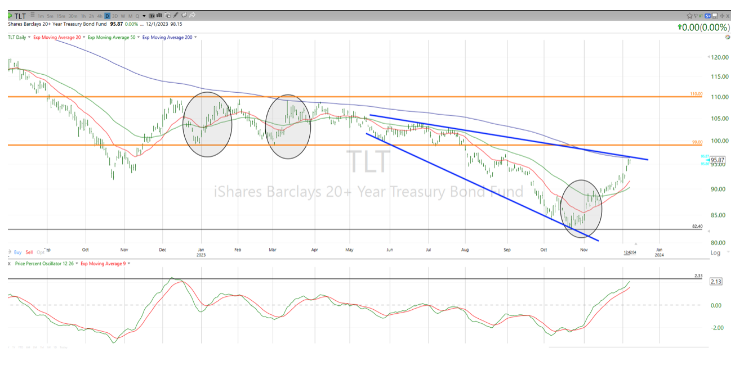Screen dimensions: 735x366
Task: Click the 12/1/2023 date text
Action: coord(157,24)
